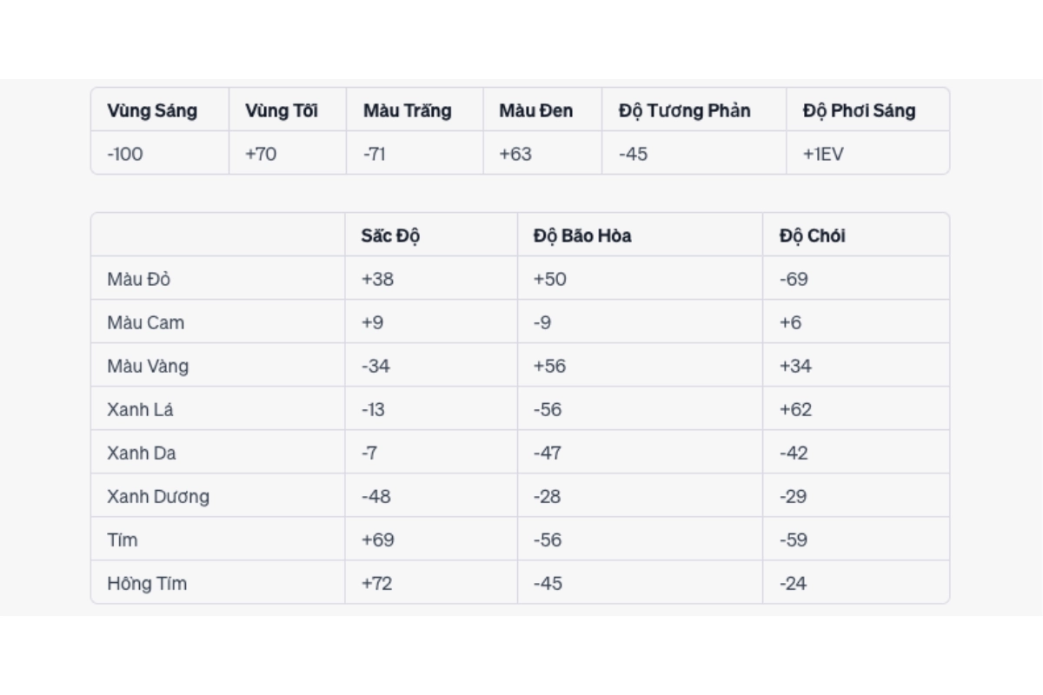Click the Xanh Lá row label
This screenshot has height=695, width=1043.
click(140, 410)
